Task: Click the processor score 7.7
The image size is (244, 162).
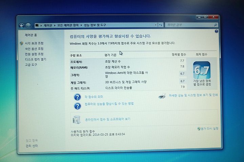Action: click(x=182, y=61)
